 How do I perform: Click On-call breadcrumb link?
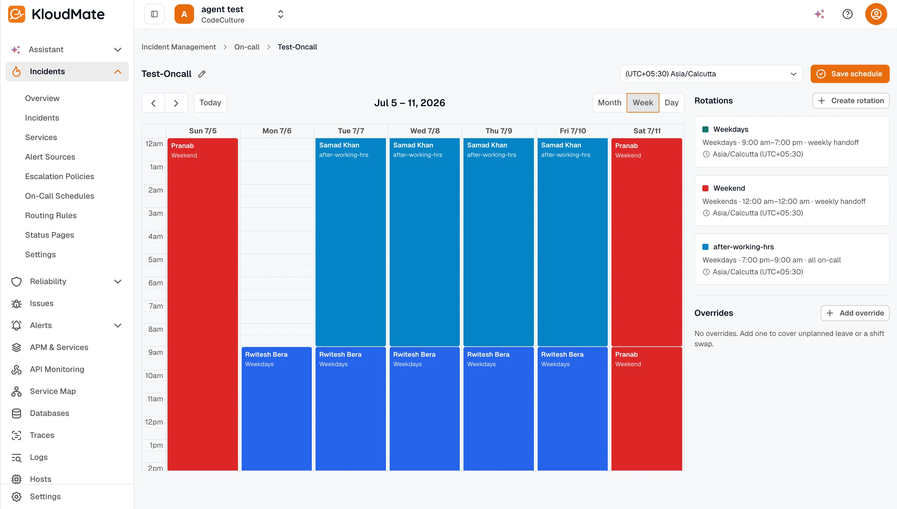(247, 47)
